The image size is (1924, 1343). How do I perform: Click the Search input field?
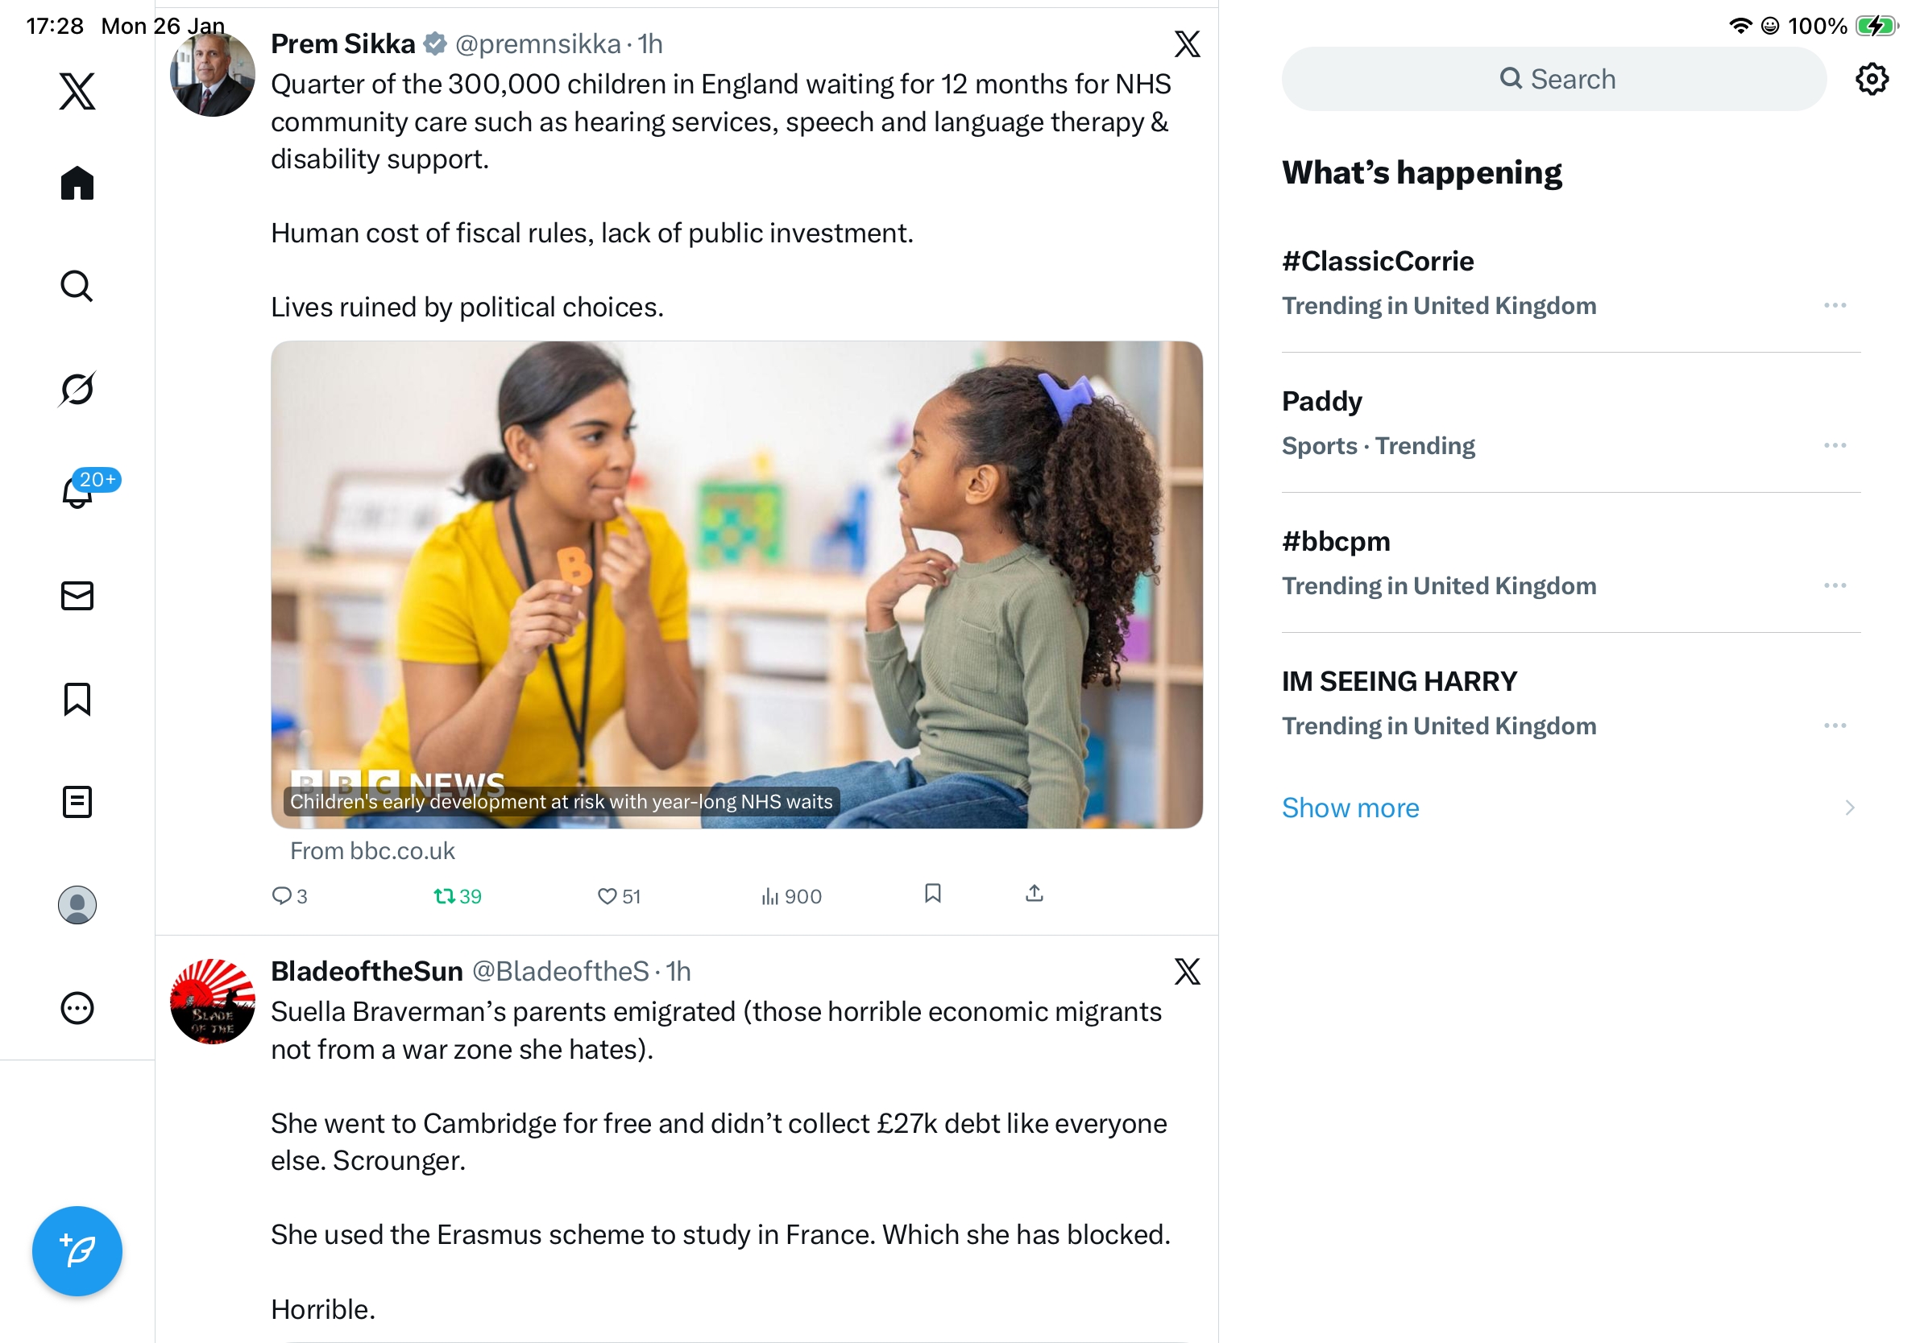1553,79
